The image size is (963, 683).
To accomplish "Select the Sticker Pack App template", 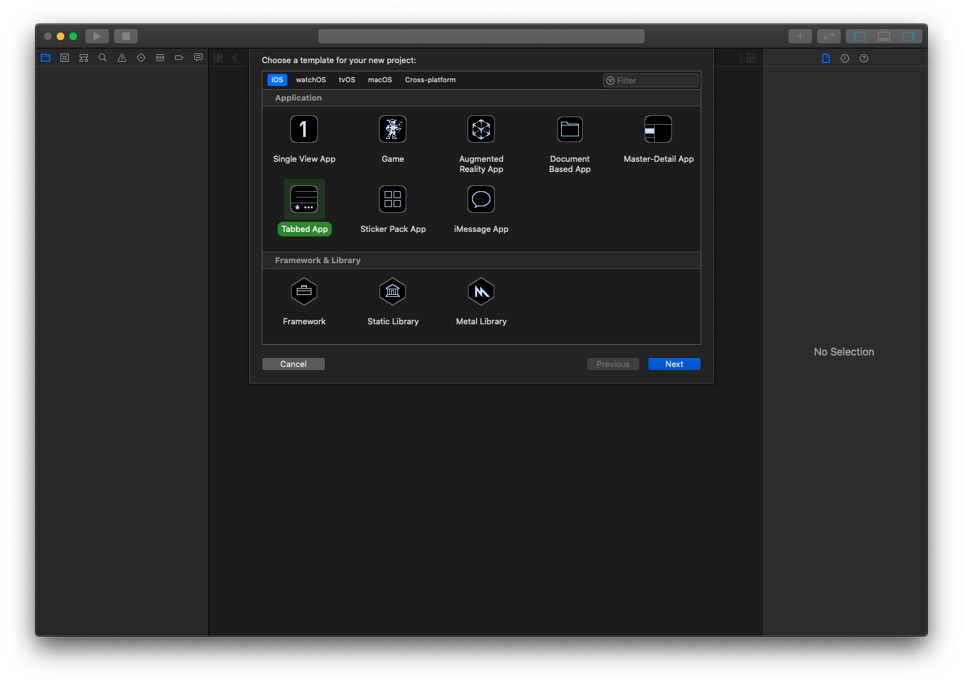I will [x=392, y=200].
